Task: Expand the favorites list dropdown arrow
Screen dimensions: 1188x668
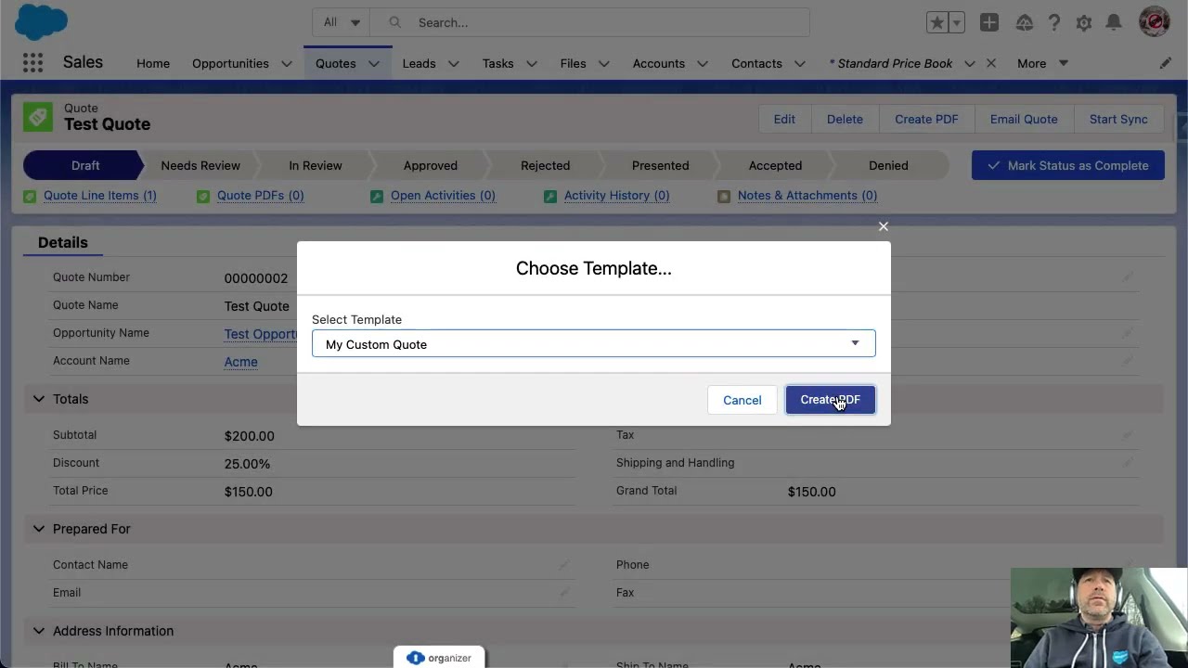Action: [957, 23]
